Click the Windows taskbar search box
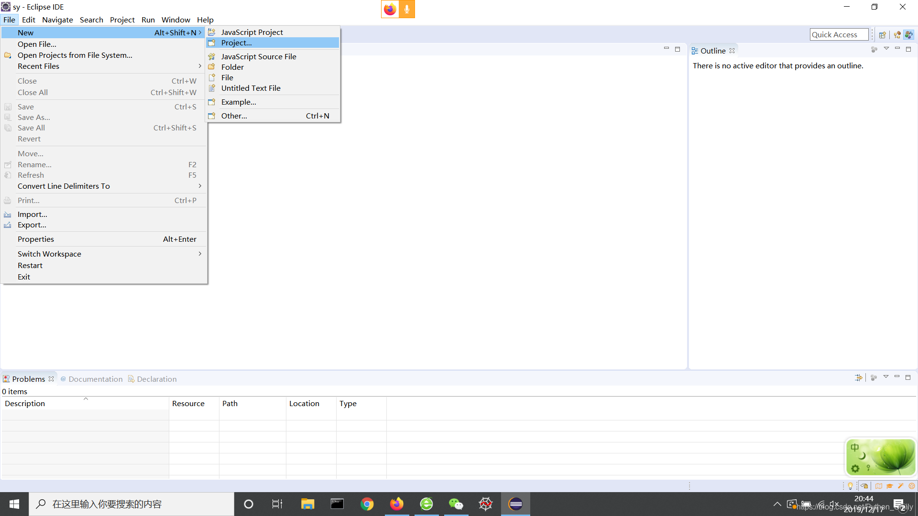918x516 pixels. coord(131,504)
